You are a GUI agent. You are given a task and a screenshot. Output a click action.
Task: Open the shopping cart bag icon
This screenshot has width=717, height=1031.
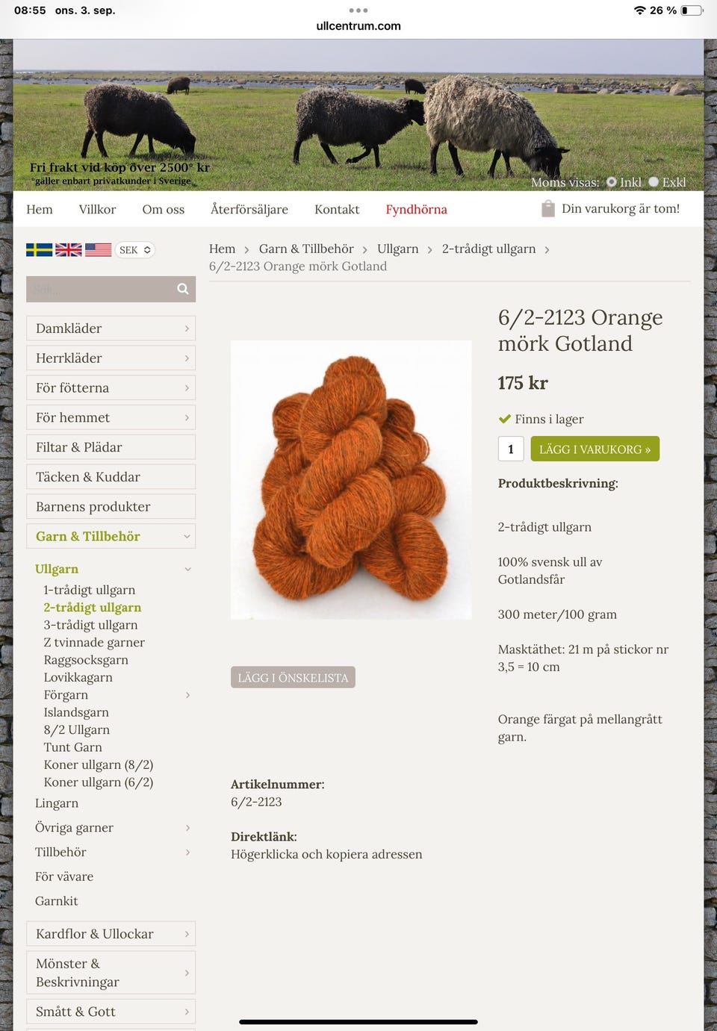tap(548, 209)
